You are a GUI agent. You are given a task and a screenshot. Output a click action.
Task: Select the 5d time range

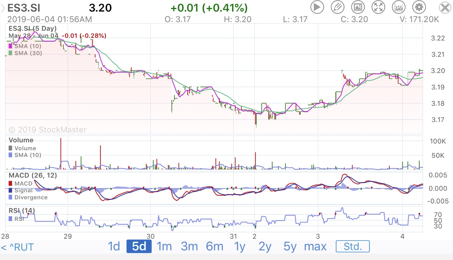click(x=139, y=246)
